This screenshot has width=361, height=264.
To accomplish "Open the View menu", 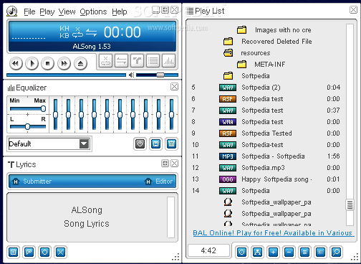I will click(x=67, y=11).
